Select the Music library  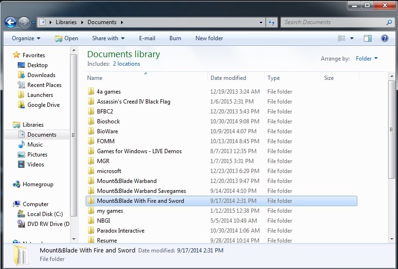(x=30, y=145)
